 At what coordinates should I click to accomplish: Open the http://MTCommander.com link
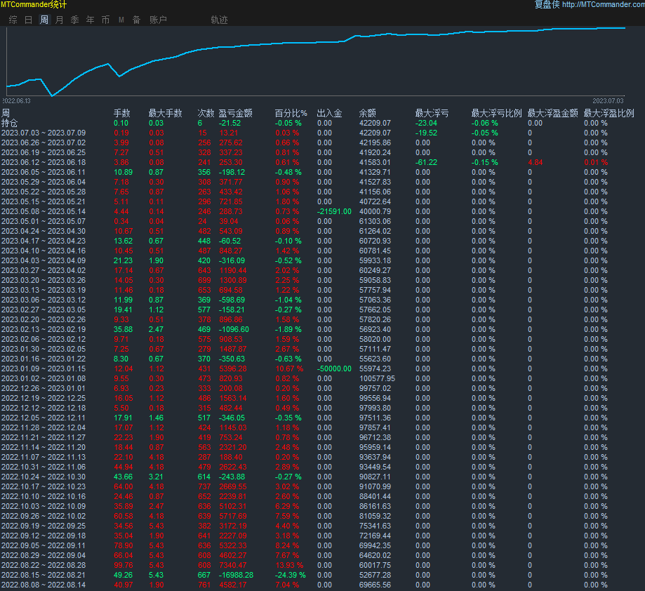coord(603,5)
